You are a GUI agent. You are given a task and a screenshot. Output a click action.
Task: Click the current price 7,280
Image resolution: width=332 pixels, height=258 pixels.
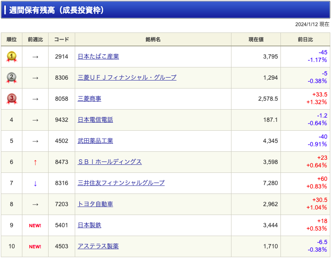pos(270,183)
